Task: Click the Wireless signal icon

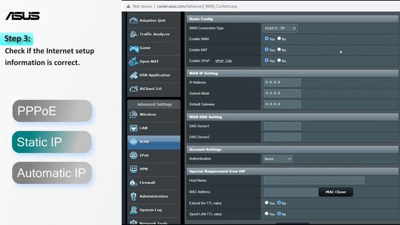Action: [133, 114]
